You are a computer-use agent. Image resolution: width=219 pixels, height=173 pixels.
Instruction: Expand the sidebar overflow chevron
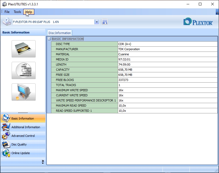[43, 161]
